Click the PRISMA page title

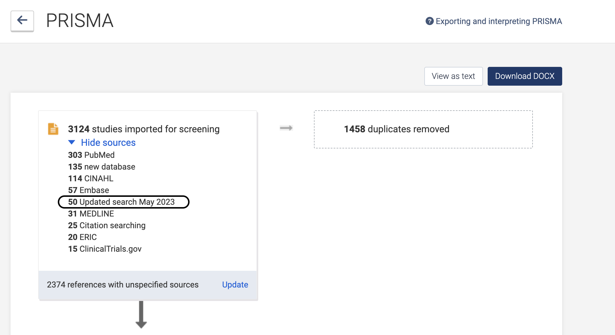(80, 21)
